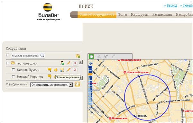
Task: Locate Кирилл Лучкин with the globe icon
Action: pos(56,70)
